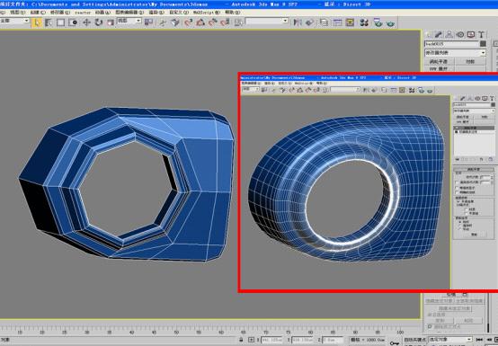Screen dimensions: 498x346
Task: Toggle the selection lock padlock icon
Action: click(x=242, y=340)
